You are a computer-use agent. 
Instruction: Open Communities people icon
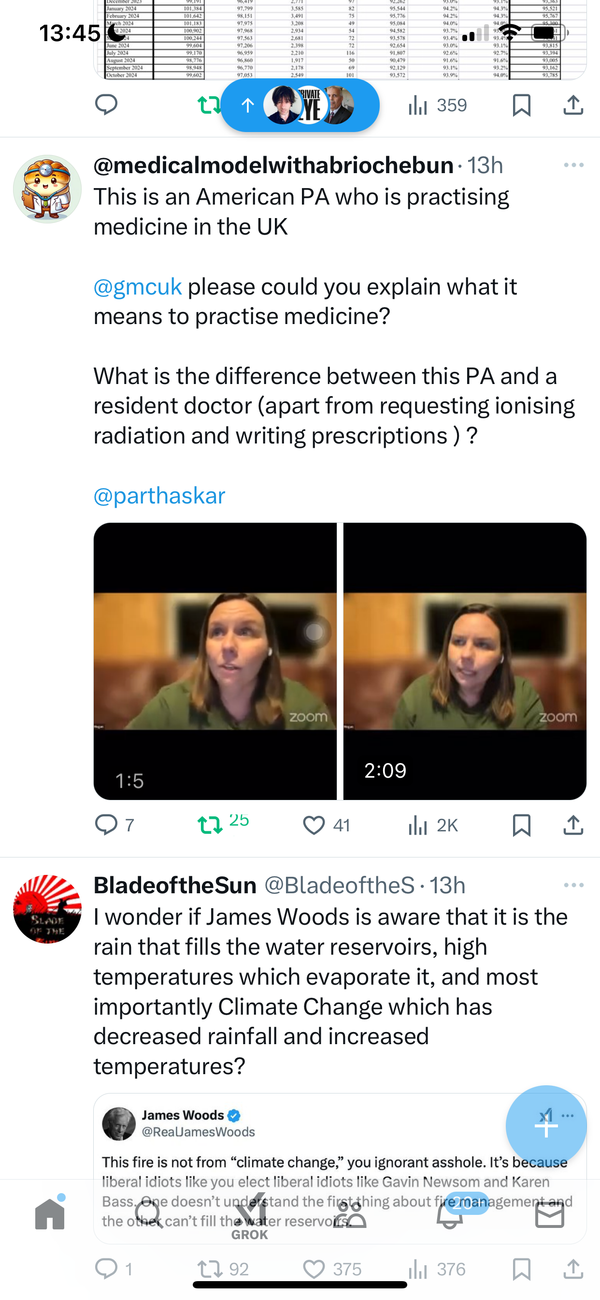click(x=350, y=1214)
